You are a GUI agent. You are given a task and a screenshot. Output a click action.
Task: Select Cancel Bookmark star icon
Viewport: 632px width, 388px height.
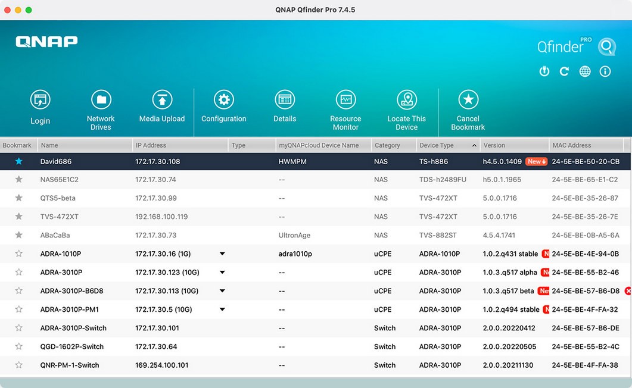click(x=468, y=100)
